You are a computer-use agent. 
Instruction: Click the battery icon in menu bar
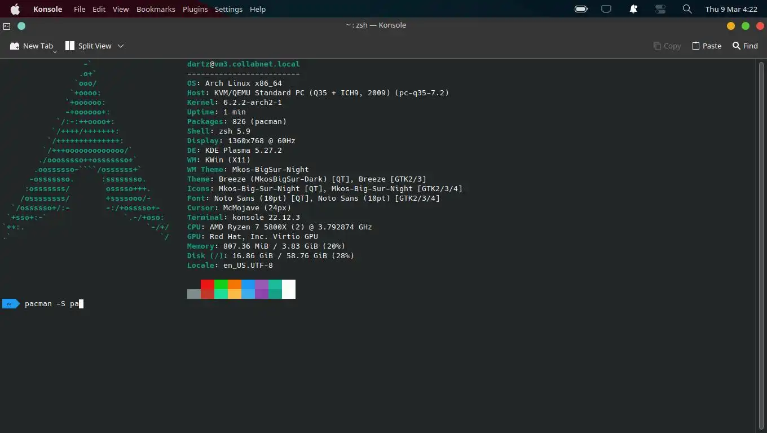[581, 9]
